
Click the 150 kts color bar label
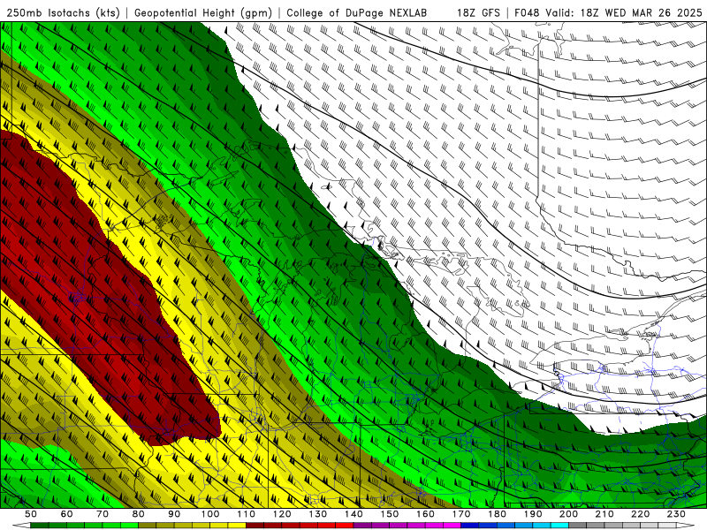tap(390, 514)
